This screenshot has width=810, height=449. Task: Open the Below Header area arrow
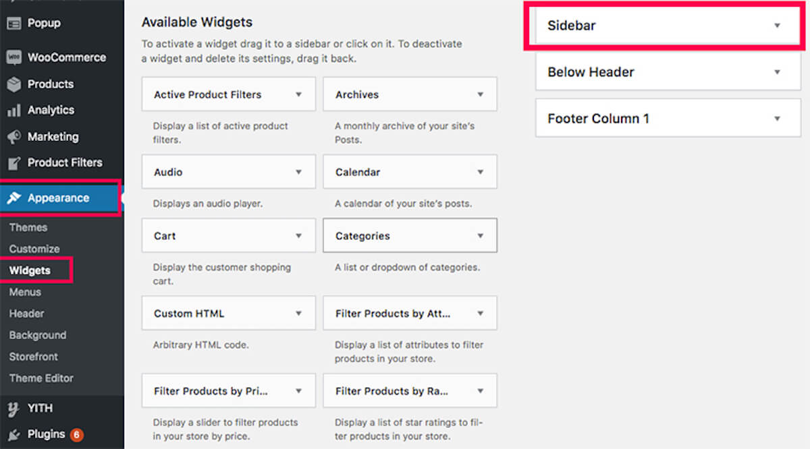coord(777,72)
